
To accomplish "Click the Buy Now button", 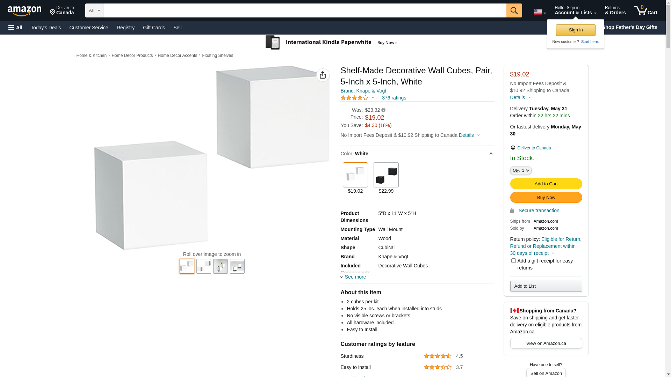I will point(546,198).
